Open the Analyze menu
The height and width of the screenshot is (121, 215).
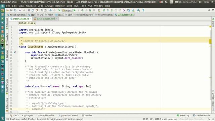point(49,6)
